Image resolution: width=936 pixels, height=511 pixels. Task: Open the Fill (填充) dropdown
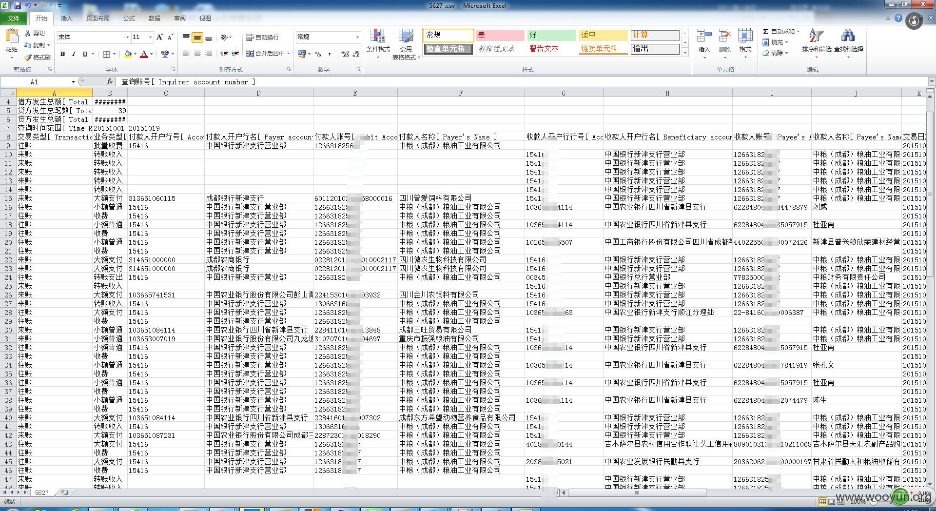pos(775,42)
